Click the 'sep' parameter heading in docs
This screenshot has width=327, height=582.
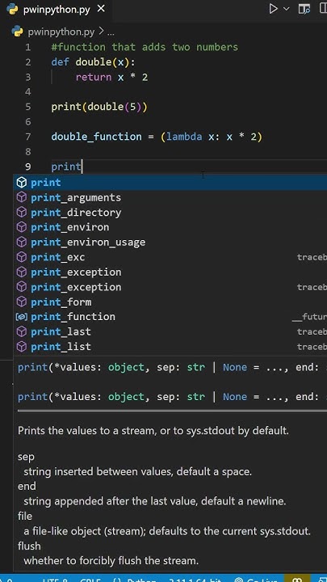(26, 458)
